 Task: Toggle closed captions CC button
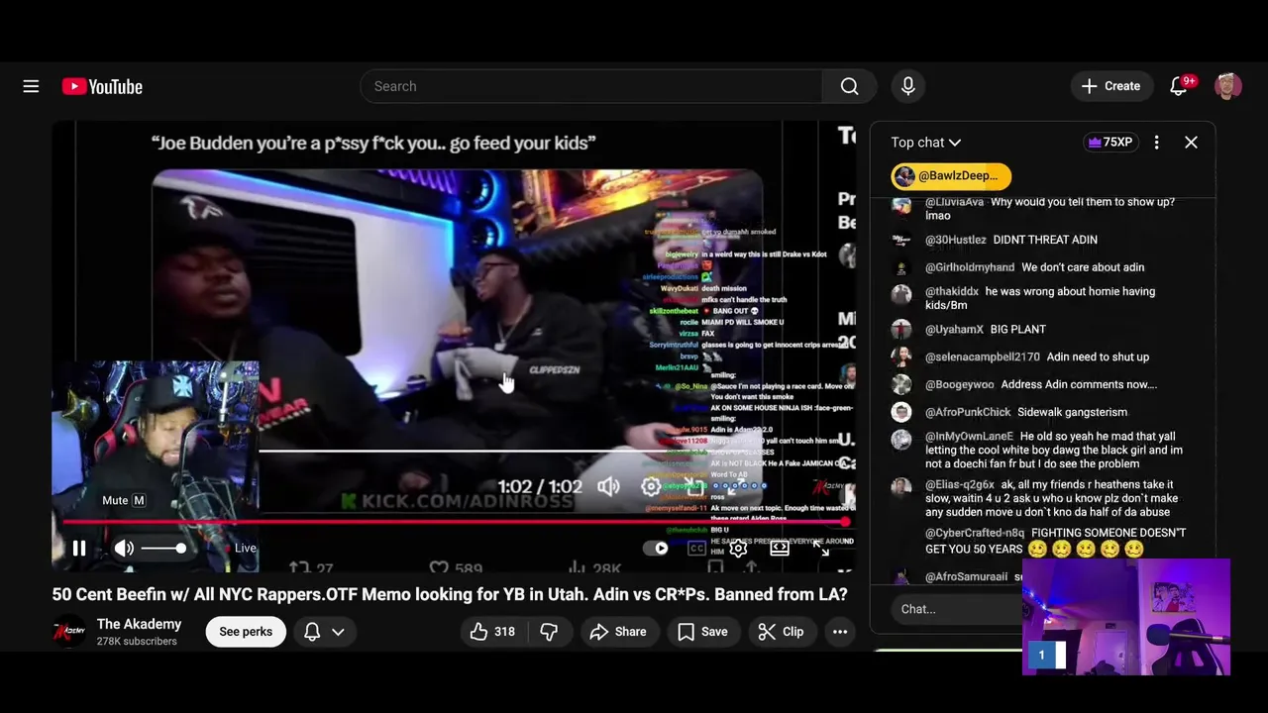point(696,548)
